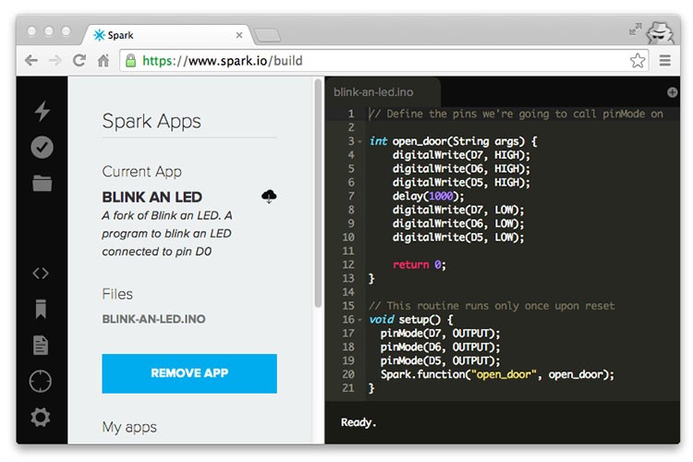This screenshot has height=462, width=693.
Task: Click the Current App heading
Action: point(142,172)
